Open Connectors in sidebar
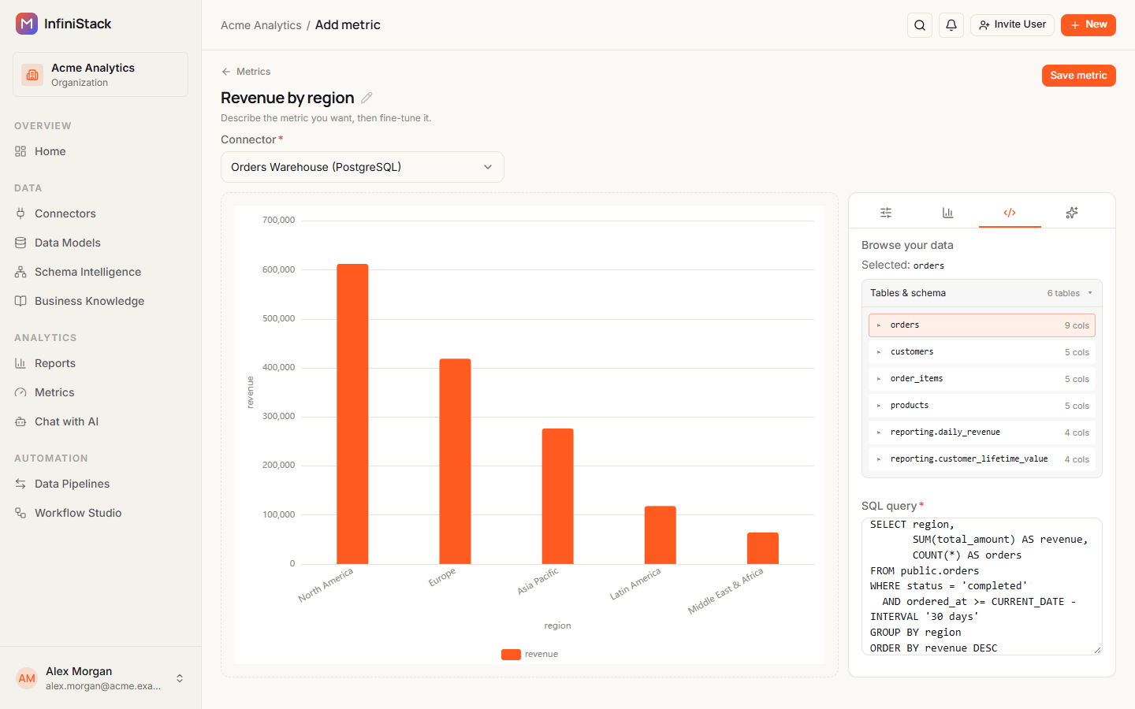This screenshot has height=709, width=1135. [100, 213]
